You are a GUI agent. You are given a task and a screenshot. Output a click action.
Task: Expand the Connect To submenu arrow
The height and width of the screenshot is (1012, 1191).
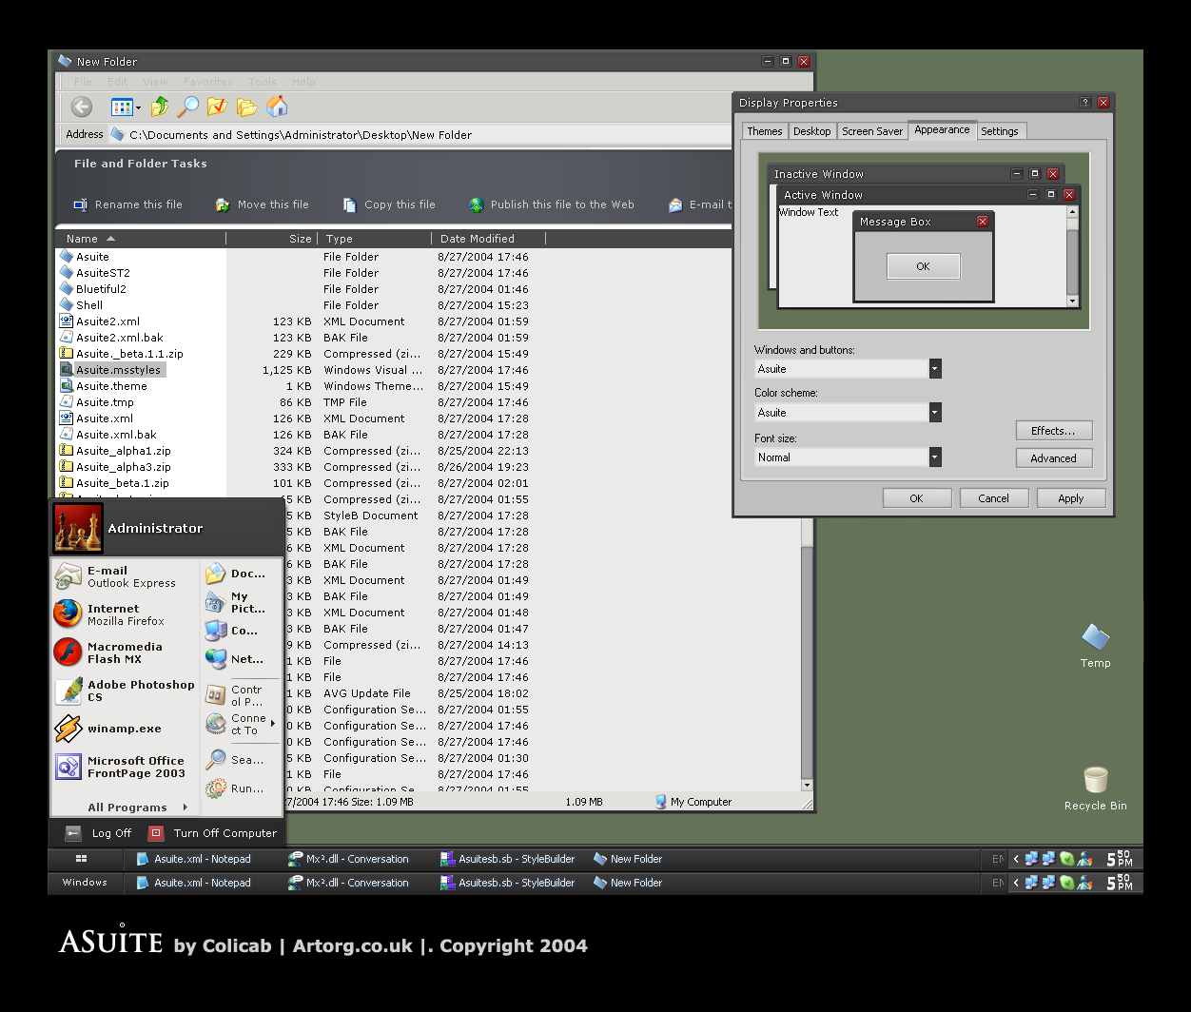(274, 725)
